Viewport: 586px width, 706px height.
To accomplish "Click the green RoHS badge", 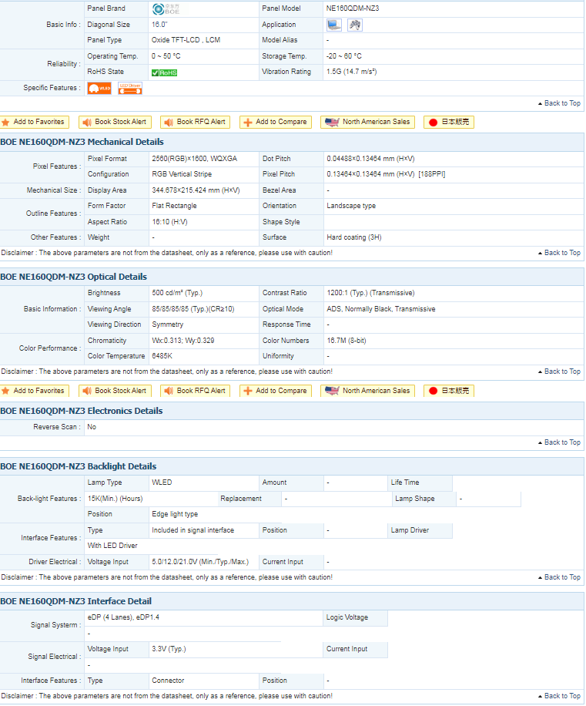I will coord(164,72).
